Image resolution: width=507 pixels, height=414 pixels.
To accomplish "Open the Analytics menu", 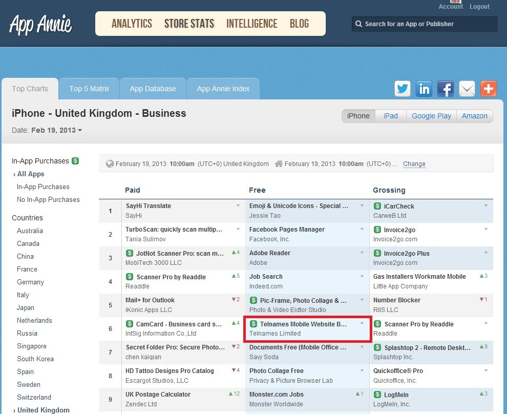I will click(132, 24).
